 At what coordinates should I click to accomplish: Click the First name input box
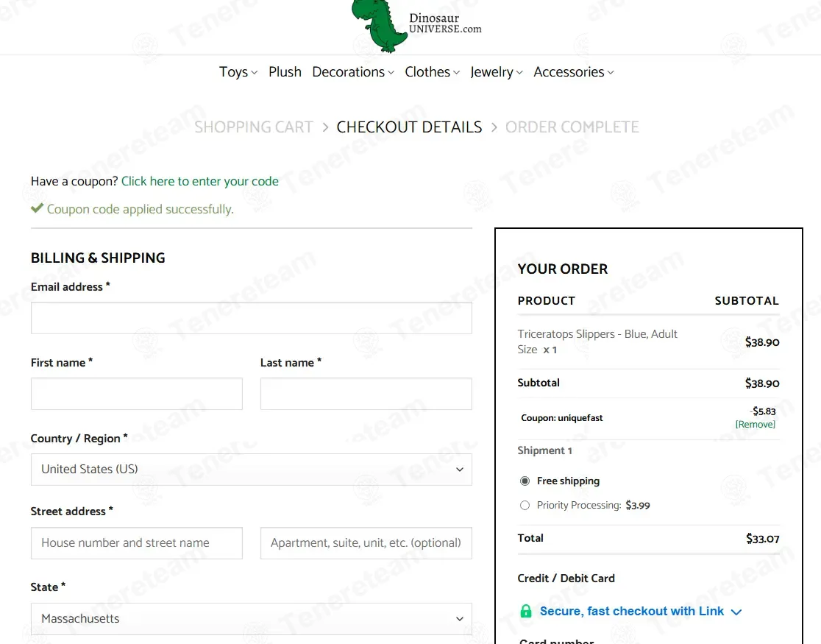point(137,394)
